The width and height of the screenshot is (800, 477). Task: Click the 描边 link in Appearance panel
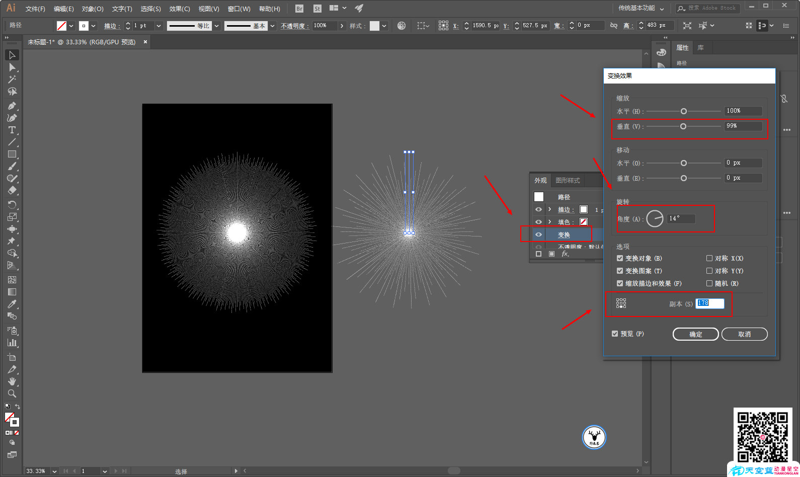coord(566,210)
